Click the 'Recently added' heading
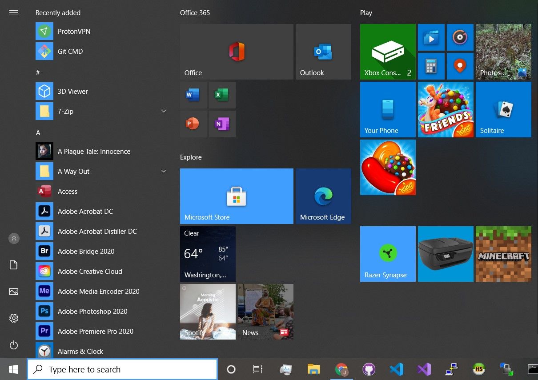This screenshot has height=380, width=538. click(x=58, y=13)
